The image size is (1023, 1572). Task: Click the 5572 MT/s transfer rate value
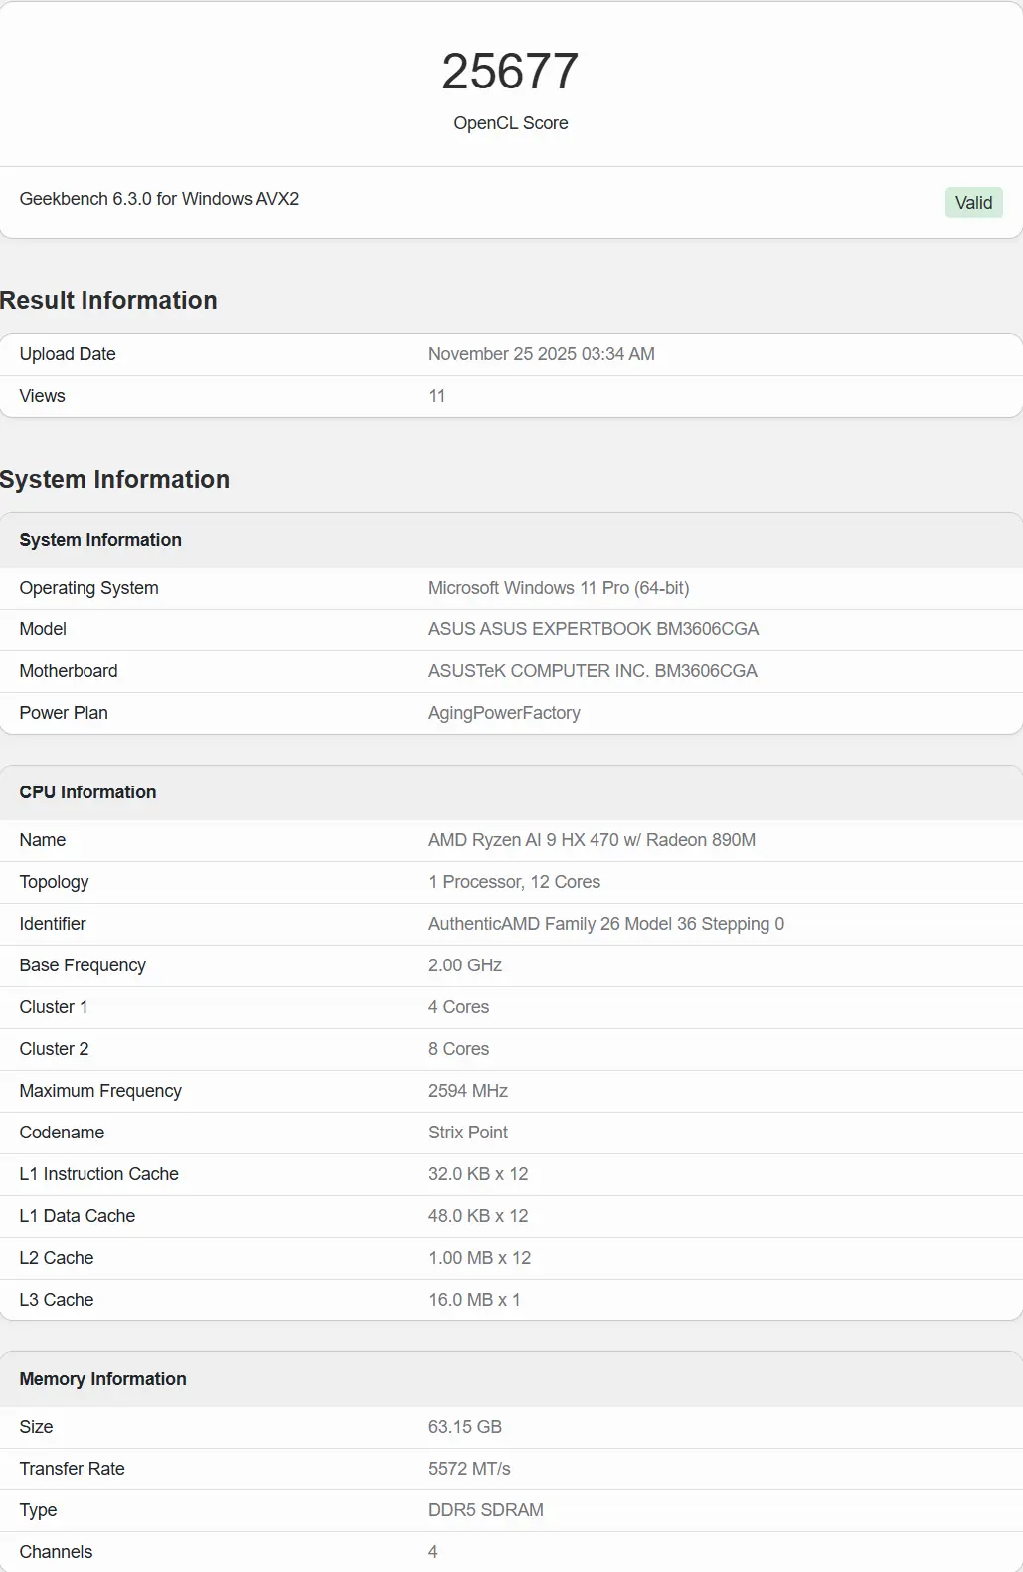pos(469,1469)
